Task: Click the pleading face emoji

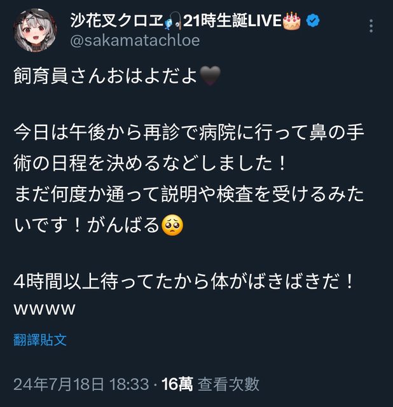Action: point(172,225)
